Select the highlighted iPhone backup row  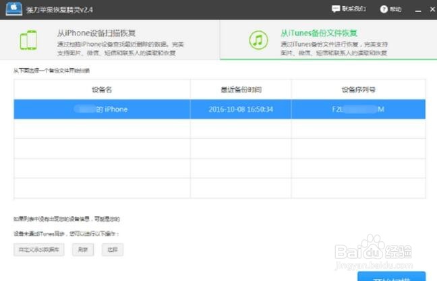[x=220, y=109]
